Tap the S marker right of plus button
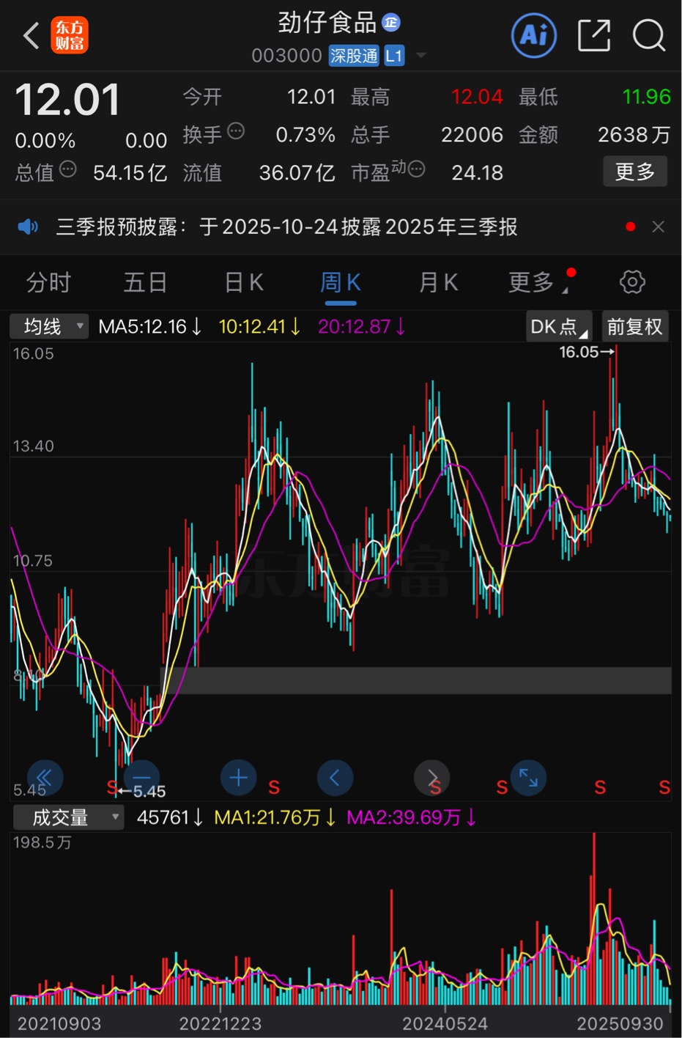Viewport: 682px width, 1038px height. [x=274, y=787]
